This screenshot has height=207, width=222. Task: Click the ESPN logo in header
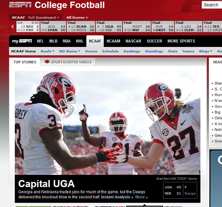click(x=20, y=5)
